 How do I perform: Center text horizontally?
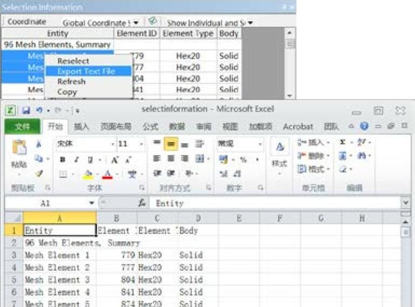tap(171, 159)
